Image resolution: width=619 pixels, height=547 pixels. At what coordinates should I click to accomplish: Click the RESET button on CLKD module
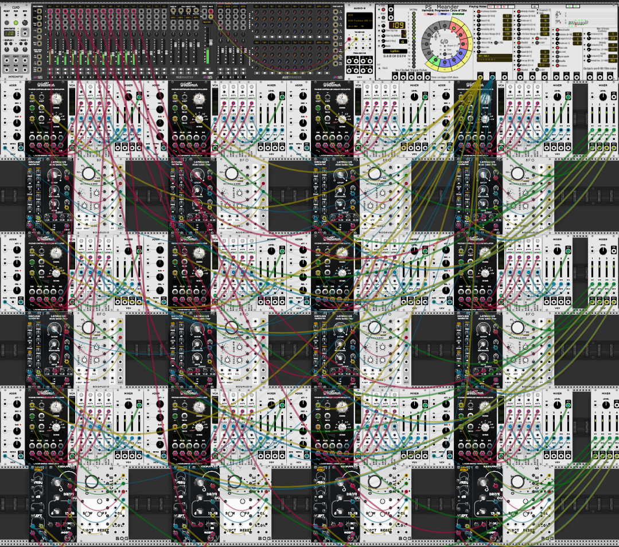pyautogui.click(x=7, y=22)
